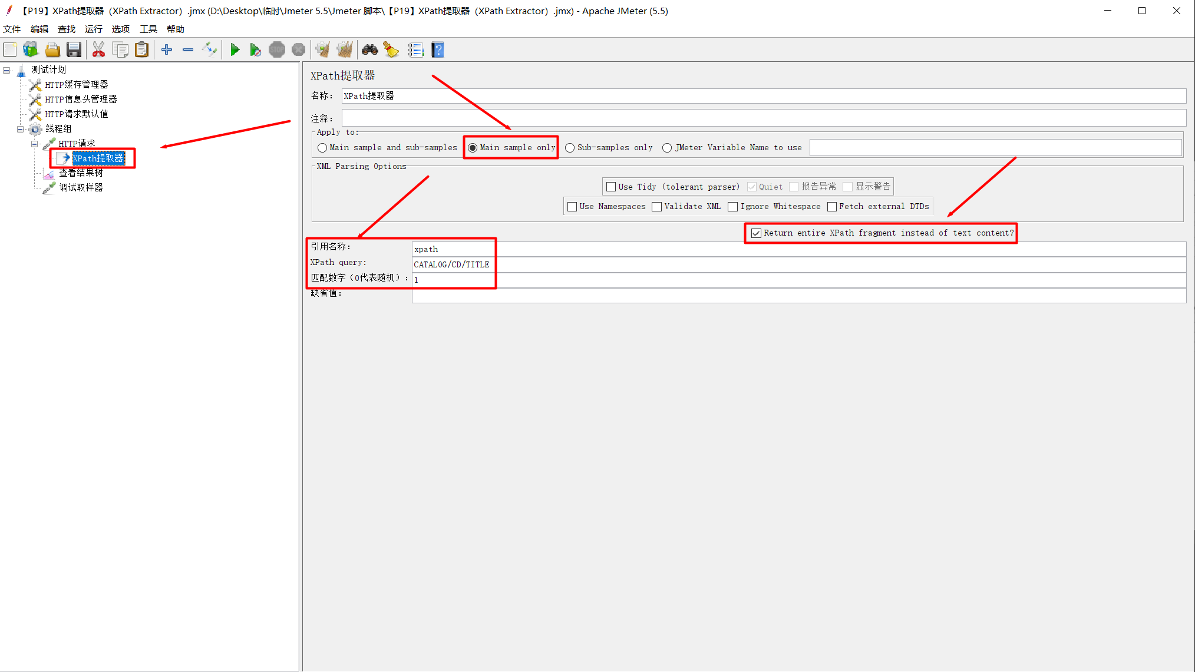This screenshot has width=1195, height=672.
Task: Collapse the 线程组 tree node
Action: pyautogui.click(x=19, y=128)
